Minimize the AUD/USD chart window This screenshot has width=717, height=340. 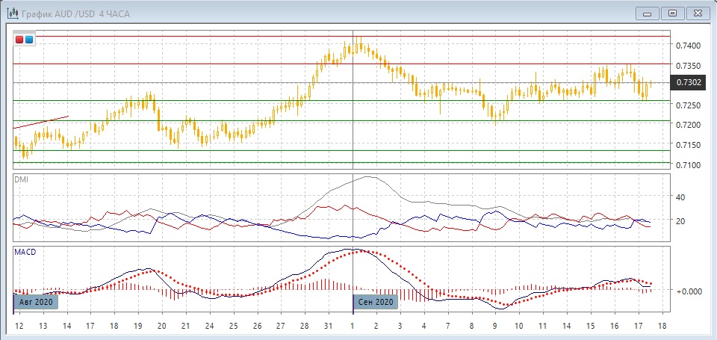click(x=647, y=13)
